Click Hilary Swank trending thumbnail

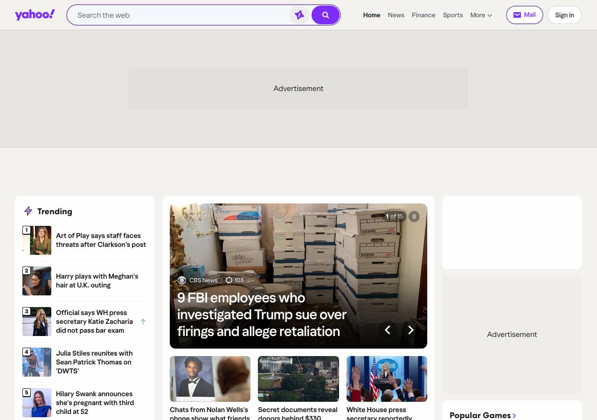tap(37, 403)
